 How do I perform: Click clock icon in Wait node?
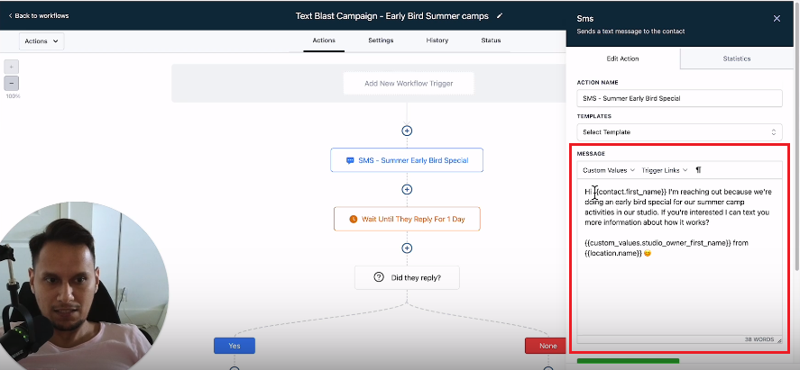(x=353, y=219)
